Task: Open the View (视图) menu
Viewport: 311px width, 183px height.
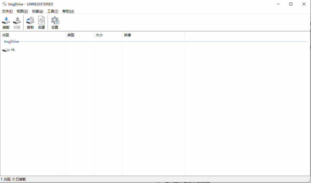Action: (x=22, y=11)
